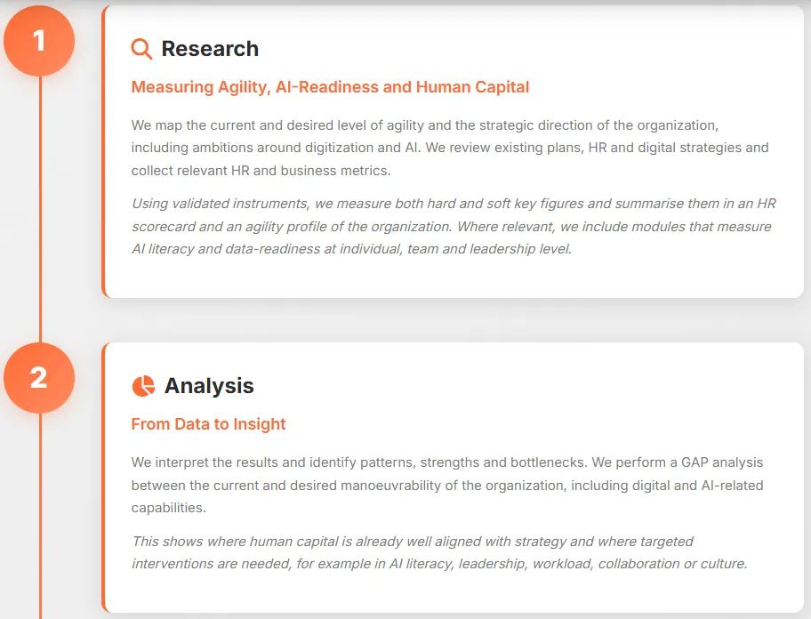The height and width of the screenshot is (619, 811).
Task: Click the 'From Data to Insight' subtitle
Action: coord(208,424)
